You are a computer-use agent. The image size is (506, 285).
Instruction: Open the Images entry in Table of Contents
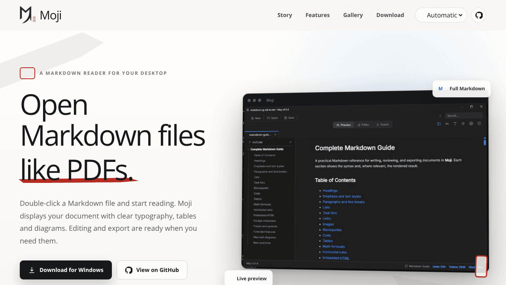(328, 224)
